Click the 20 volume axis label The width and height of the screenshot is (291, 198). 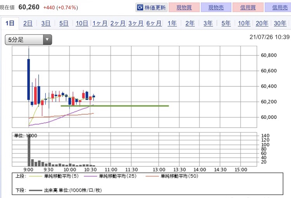(x=264, y=162)
